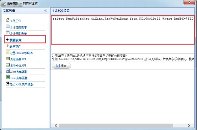This screenshot has width=197, height=130.
Task: Click the icon beside 调用分析API
Action: (7, 65)
